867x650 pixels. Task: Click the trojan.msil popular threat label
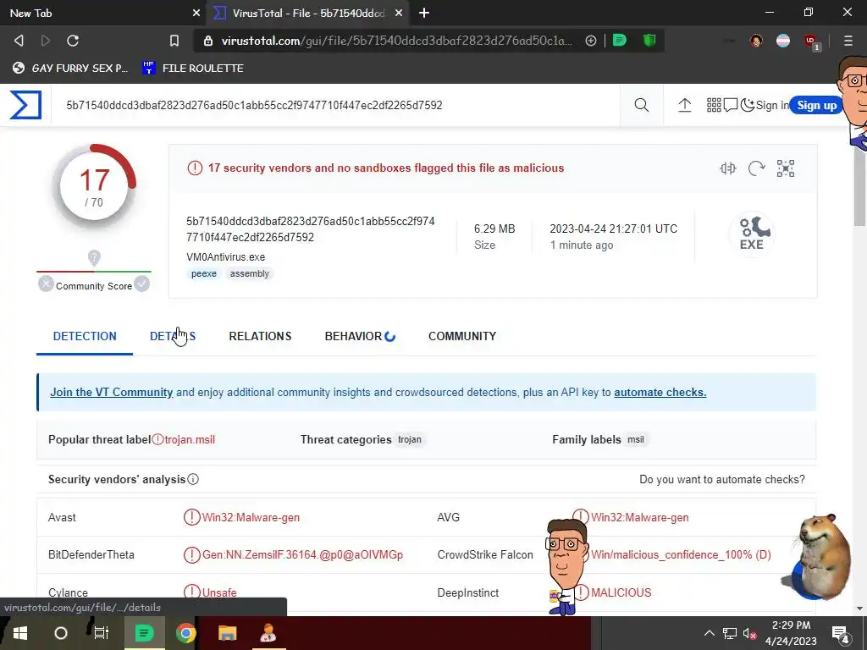coord(190,439)
